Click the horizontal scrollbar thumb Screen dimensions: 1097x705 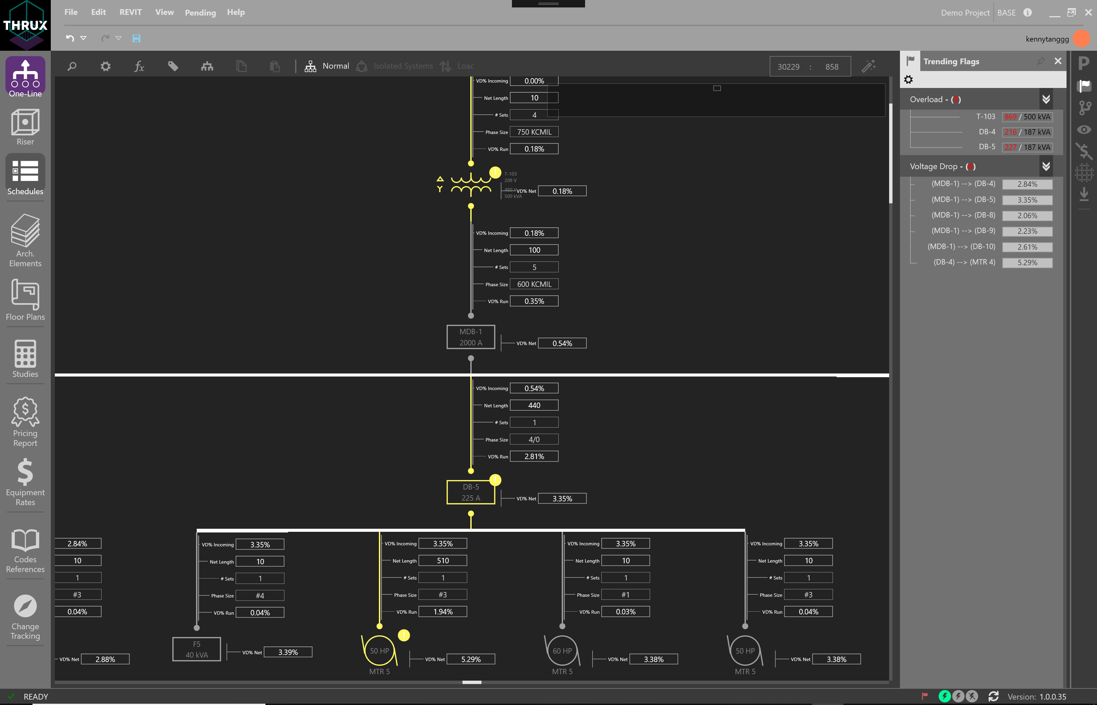[x=471, y=682]
